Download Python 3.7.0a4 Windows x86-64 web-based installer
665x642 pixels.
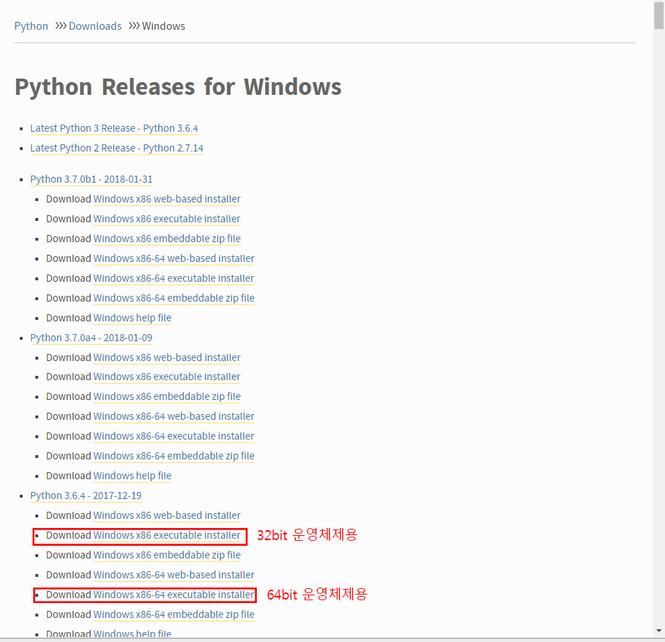click(173, 416)
